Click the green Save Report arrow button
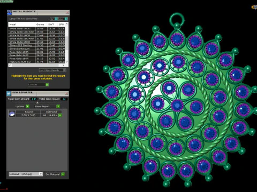This screenshot has height=192, width=257. [58, 106]
